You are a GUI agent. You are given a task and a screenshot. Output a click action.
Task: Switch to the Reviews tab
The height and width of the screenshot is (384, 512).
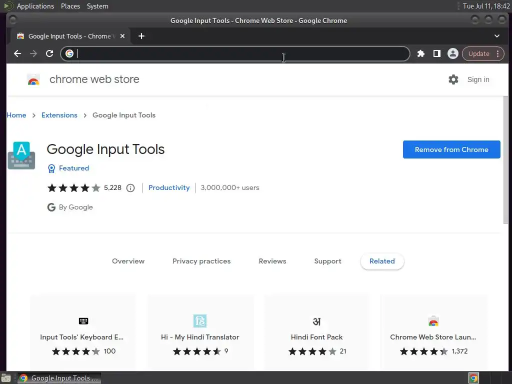point(272,261)
